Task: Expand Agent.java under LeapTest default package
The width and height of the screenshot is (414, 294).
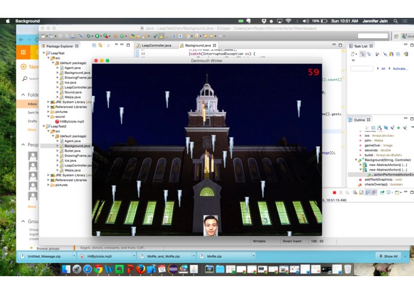Action: pos(58,68)
